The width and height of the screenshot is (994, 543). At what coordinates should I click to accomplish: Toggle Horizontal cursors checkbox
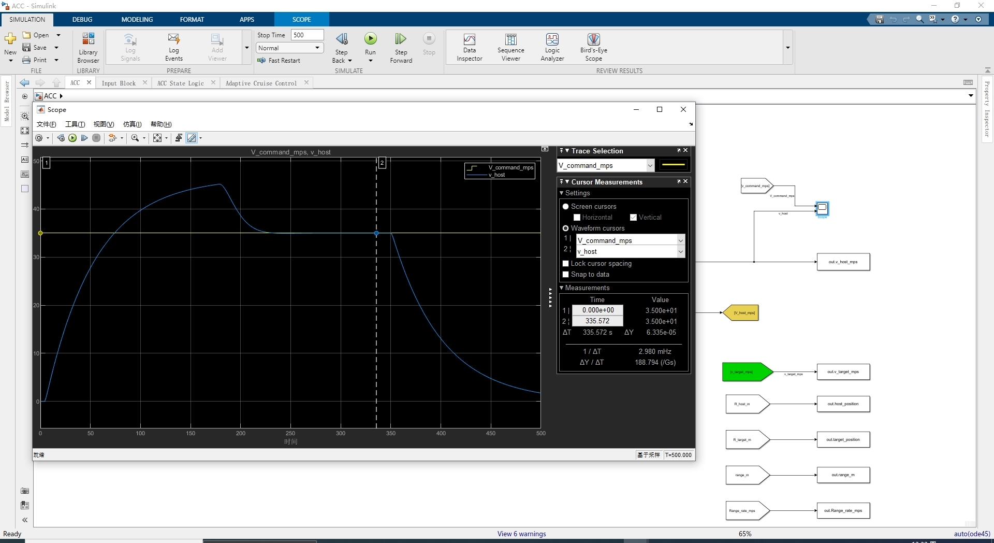click(x=577, y=217)
